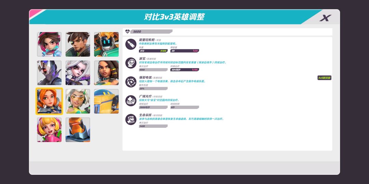Click the 1400 single heal stat bar
The width and height of the screenshot is (369, 184).
(x=153, y=126)
